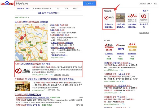Open 百度快照 for the 动点 result
This screenshot has height=108, width=159.
pos(58,75)
